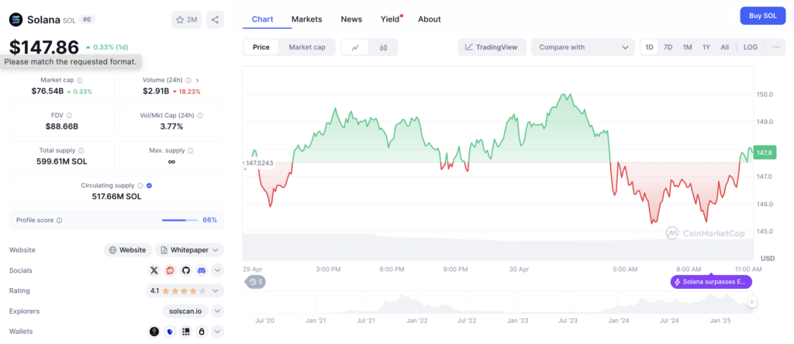794x344 pixels.
Task: Expand more Wallets chevron
Action: (217, 332)
